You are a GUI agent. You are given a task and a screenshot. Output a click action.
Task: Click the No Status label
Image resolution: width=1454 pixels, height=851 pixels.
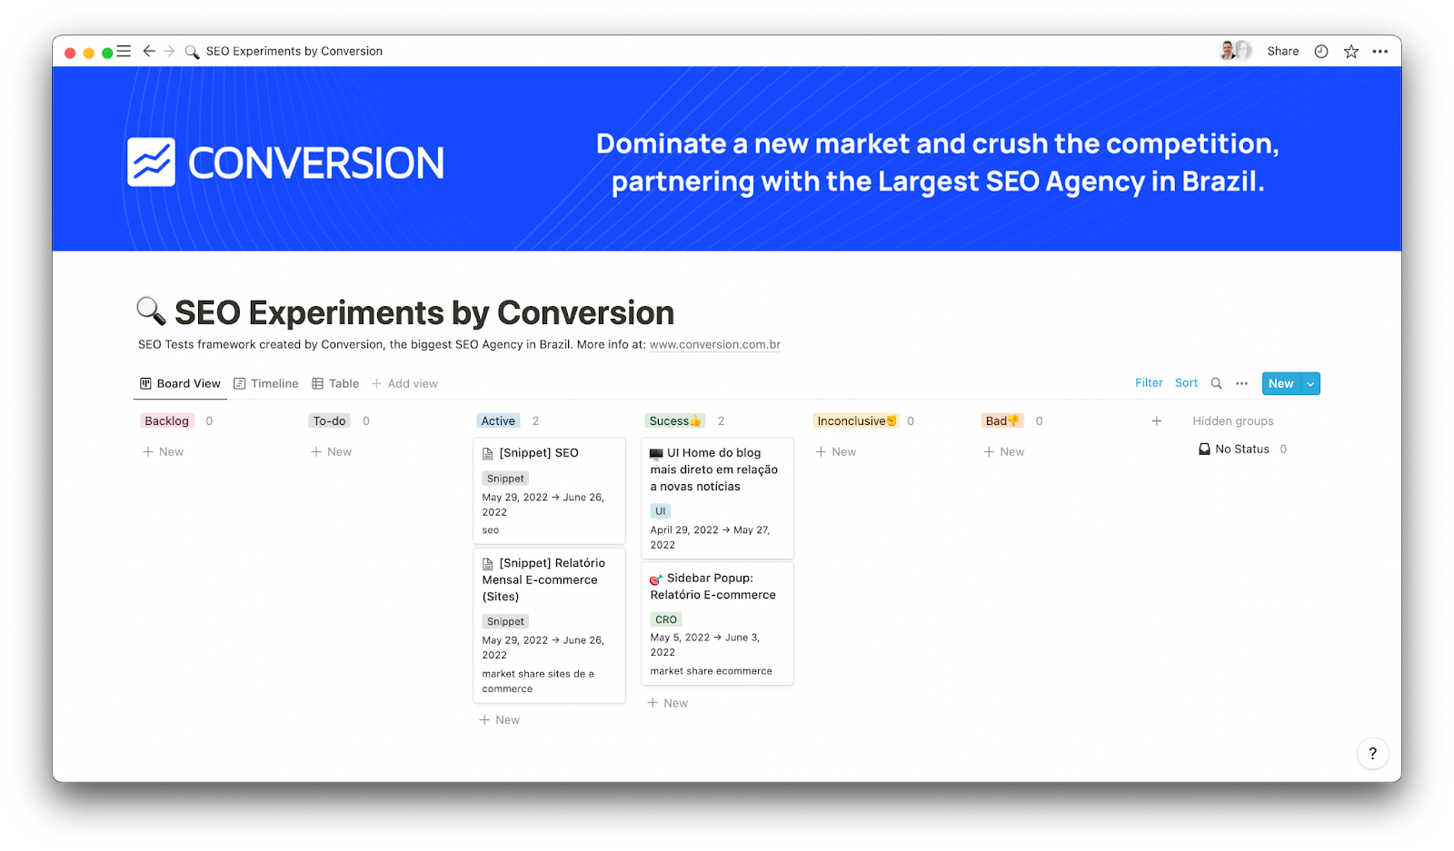click(x=1242, y=449)
